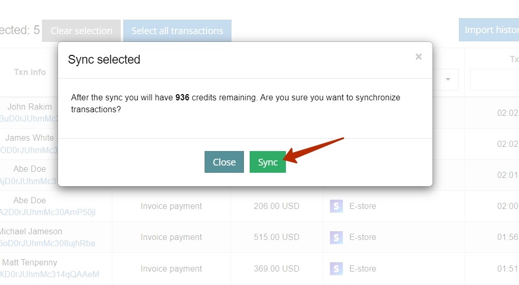Screen dimensions: 519x285
Task: Click the Txn info column header
Action: tap(30, 72)
